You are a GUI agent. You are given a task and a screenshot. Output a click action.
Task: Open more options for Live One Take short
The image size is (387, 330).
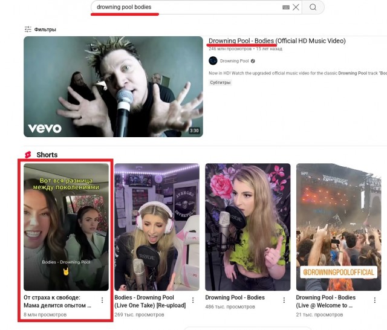coord(193,300)
